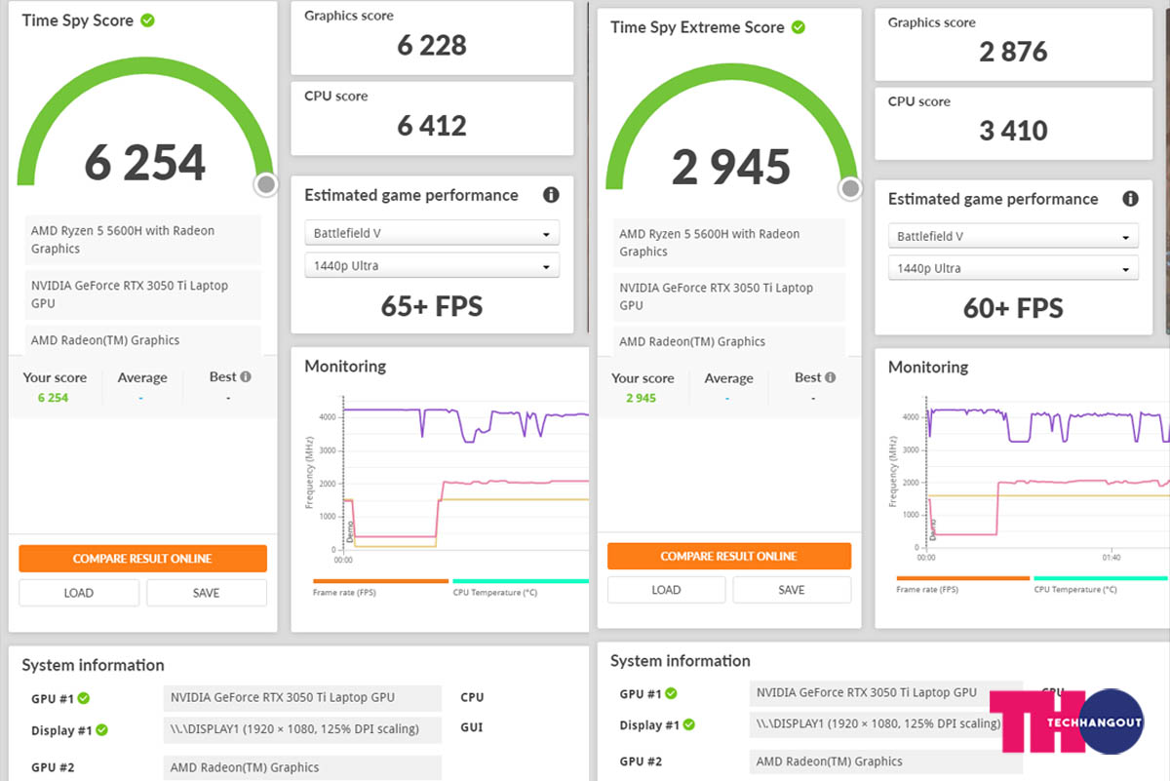The image size is (1170, 781).
Task: Click green Your score value 6 254
Action: 53,398
